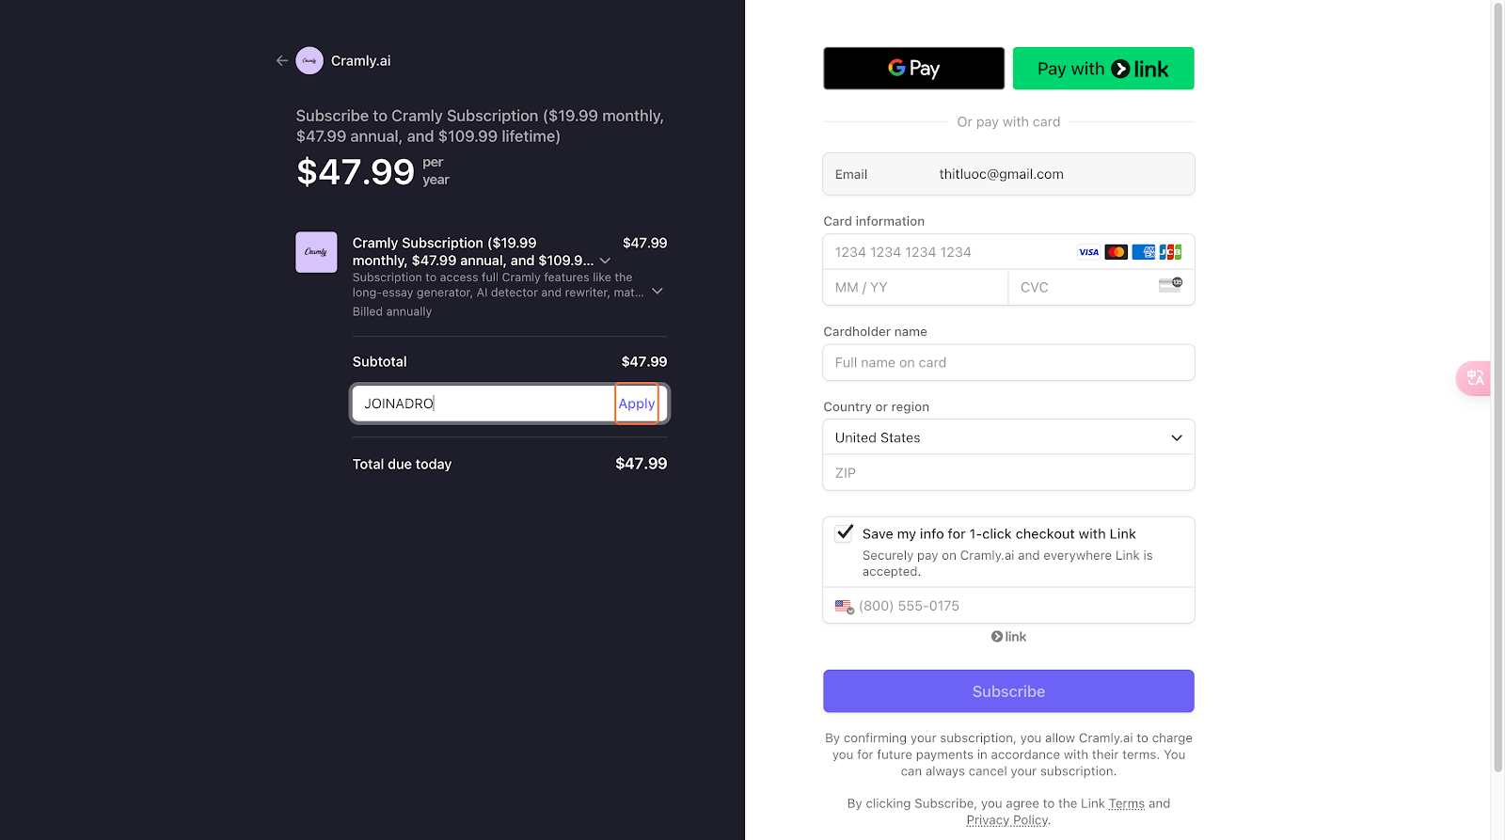Screen dimensions: 1505x840
Task: Open the Country or region dropdown
Action: pos(1008,437)
